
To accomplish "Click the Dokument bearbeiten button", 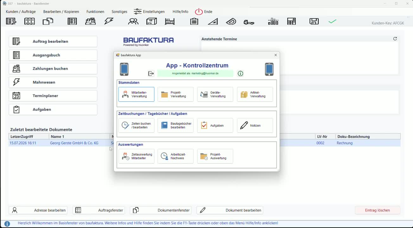I will coord(230,210).
